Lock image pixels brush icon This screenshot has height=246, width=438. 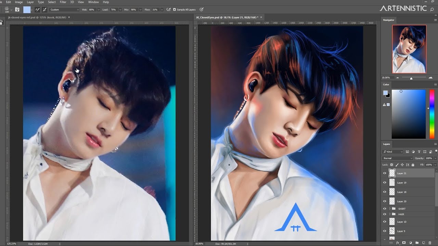[x=397, y=165]
